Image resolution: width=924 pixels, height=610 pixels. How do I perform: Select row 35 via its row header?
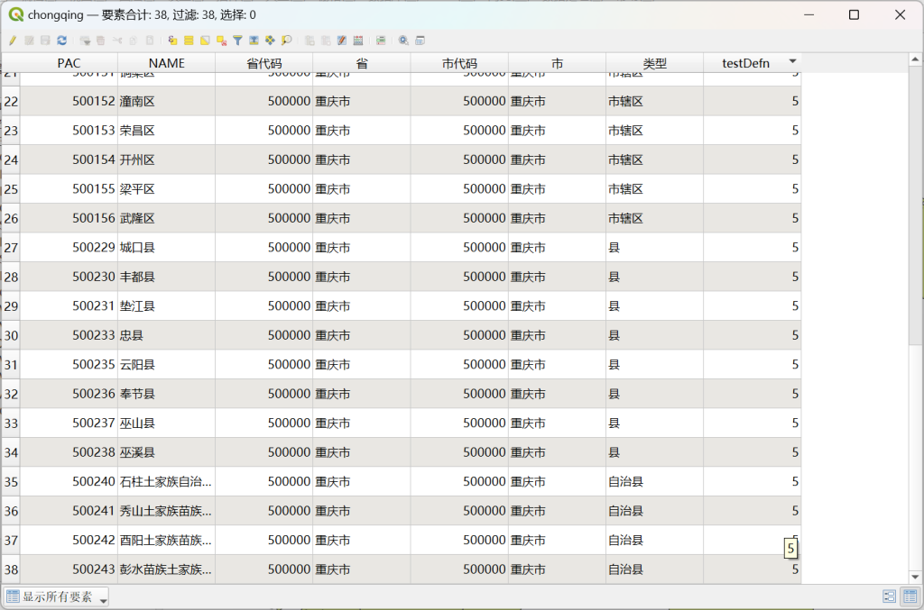(x=11, y=482)
